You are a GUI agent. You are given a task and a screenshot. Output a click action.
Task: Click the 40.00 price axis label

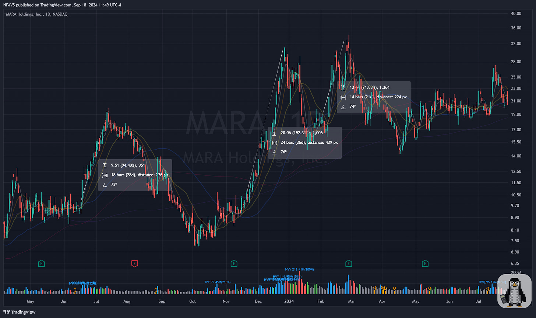click(517, 14)
